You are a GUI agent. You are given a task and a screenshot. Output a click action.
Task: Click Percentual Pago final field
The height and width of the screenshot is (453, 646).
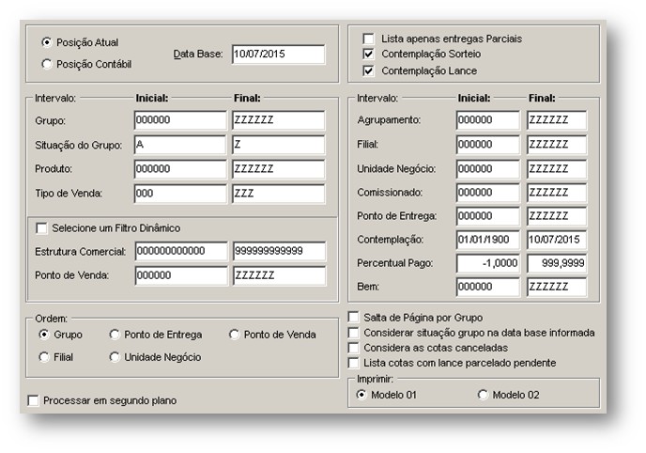[557, 263]
